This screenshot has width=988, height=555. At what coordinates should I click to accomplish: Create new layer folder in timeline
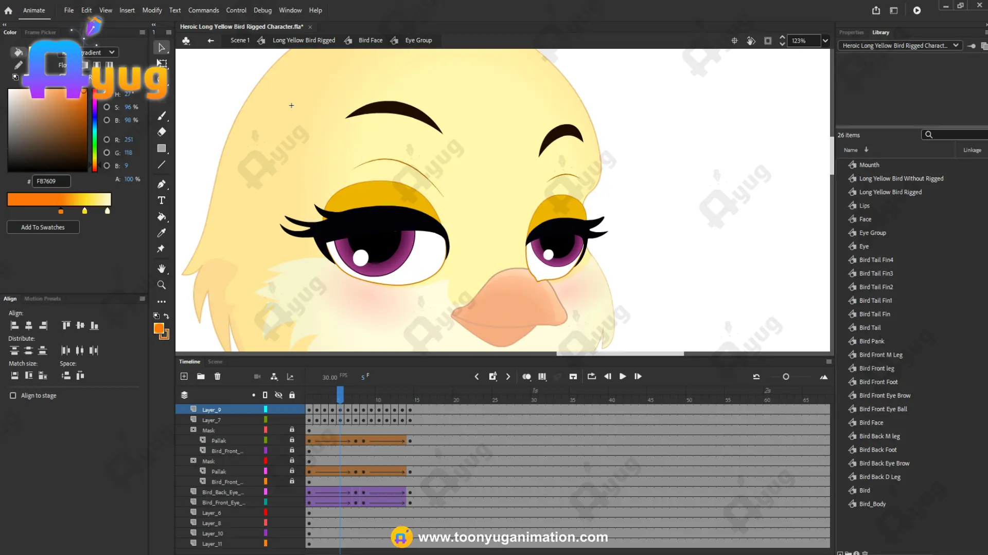[x=201, y=377]
